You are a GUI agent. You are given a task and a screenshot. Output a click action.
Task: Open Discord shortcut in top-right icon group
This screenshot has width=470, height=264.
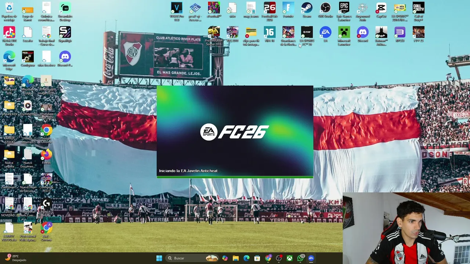[x=363, y=35]
